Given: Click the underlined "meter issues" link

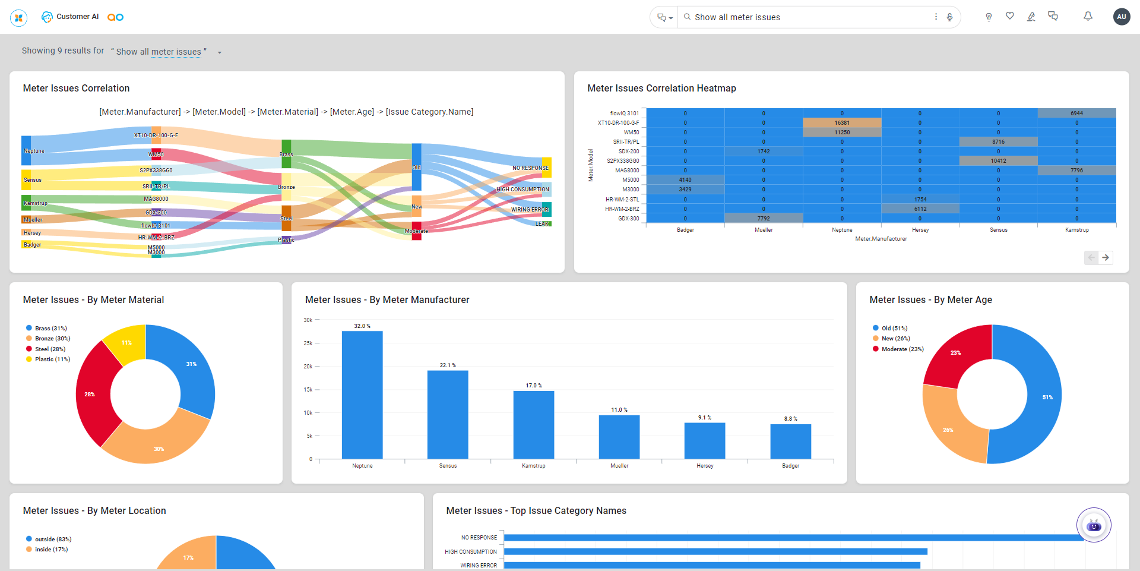Looking at the screenshot, I should [176, 52].
